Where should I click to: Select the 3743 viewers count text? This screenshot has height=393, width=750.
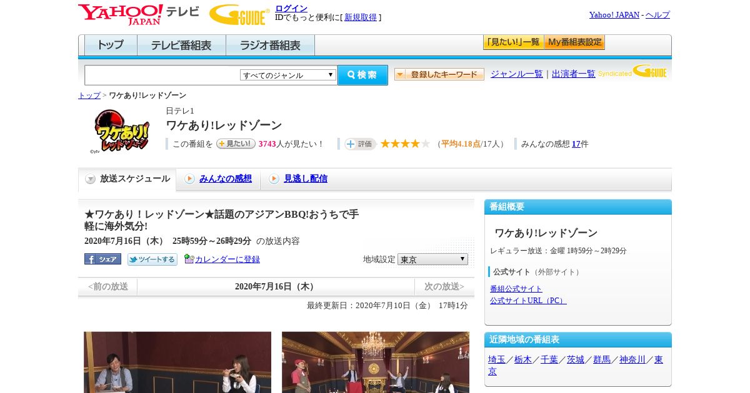point(267,144)
